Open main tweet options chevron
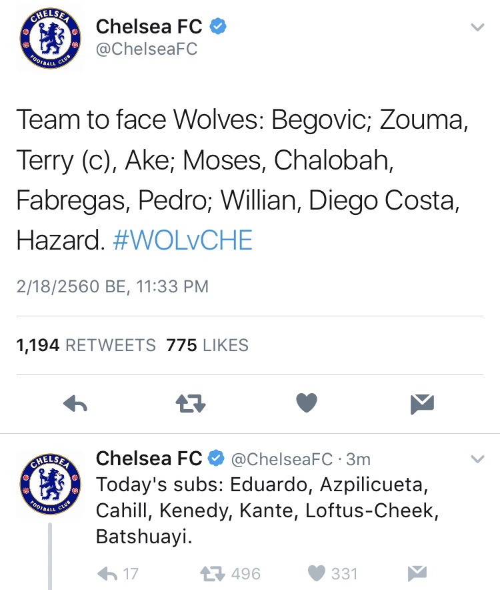This screenshot has height=590, width=500. [476, 28]
